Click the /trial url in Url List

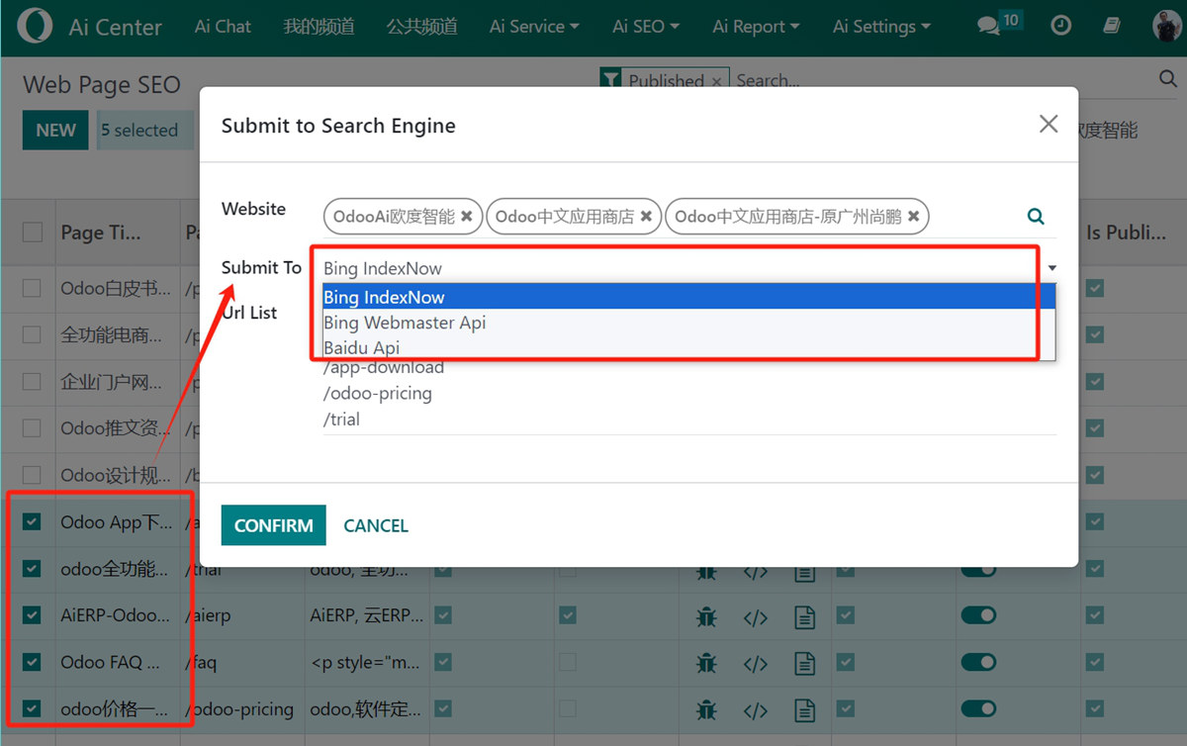(341, 420)
